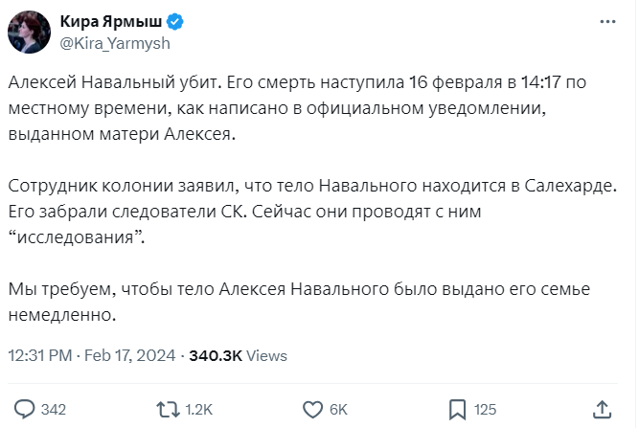Click the 12:31 PM timestamp
The width and height of the screenshot is (639, 428).
(x=40, y=355)
